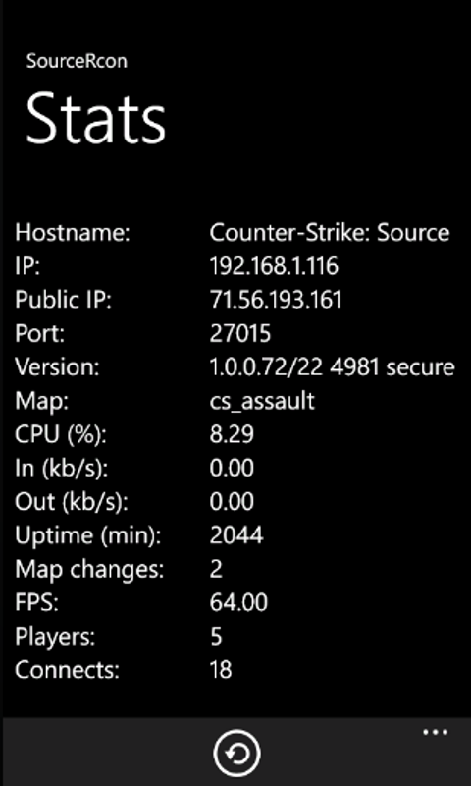Screen dimensions: 471x786
Task: Tap the Players count 5
Action: coord(216,636)
